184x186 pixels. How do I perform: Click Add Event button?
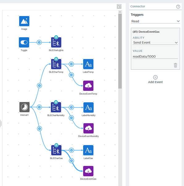tap(155, 79)
